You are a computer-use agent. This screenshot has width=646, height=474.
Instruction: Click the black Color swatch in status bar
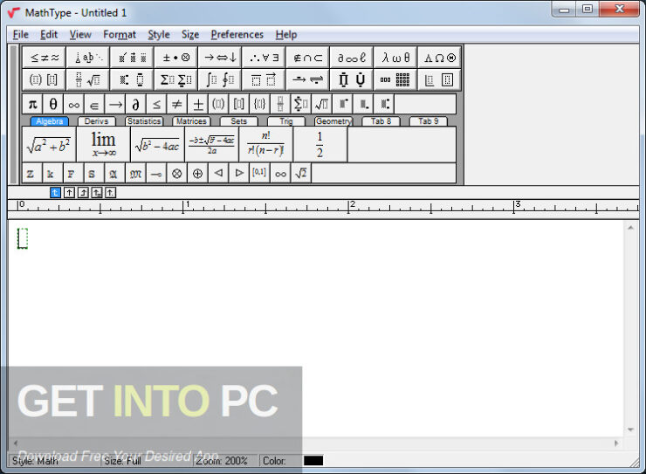click(x=313, y=460)
